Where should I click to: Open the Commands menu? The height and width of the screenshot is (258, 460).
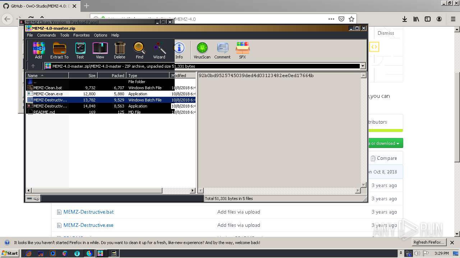[46, 35]
